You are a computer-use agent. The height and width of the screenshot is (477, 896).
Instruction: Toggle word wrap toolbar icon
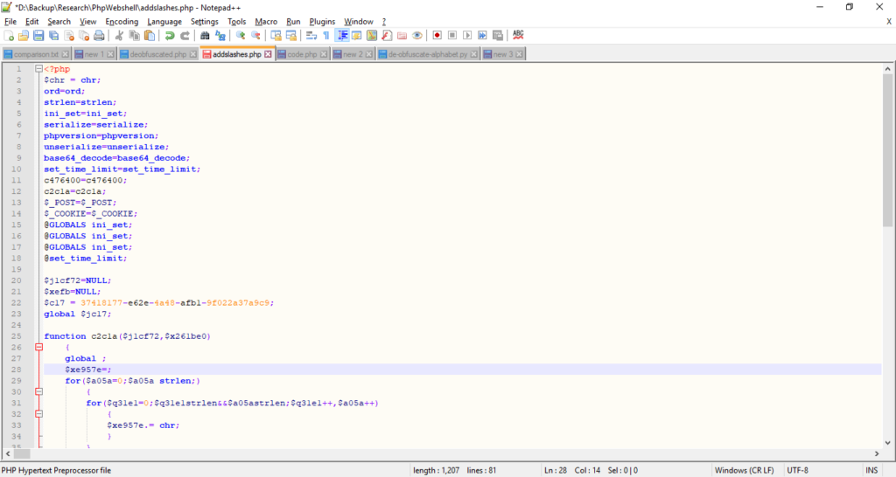(x=311, y=35)
